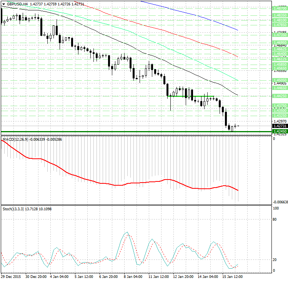Click the 29 Dec 2015 date axis label
The image size is (288, 281).
click(x=11, y=277)
